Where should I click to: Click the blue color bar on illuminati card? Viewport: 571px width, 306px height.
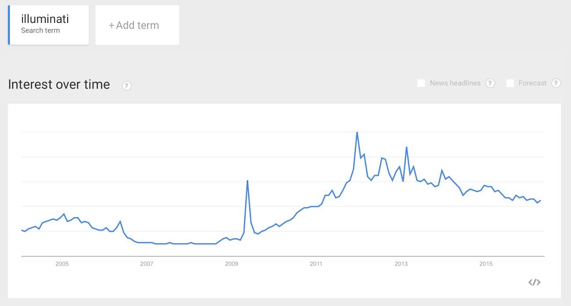tap(9, 25)
